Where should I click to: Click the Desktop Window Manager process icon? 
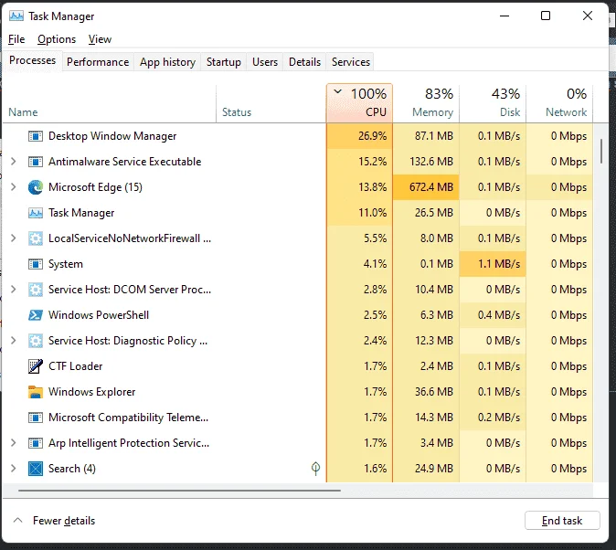(x=36, y=136)
